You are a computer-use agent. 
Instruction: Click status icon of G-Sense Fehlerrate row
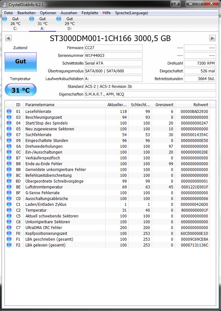point(9,193)
